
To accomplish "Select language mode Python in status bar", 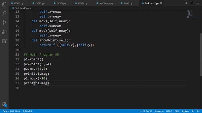I will (186, 111).
